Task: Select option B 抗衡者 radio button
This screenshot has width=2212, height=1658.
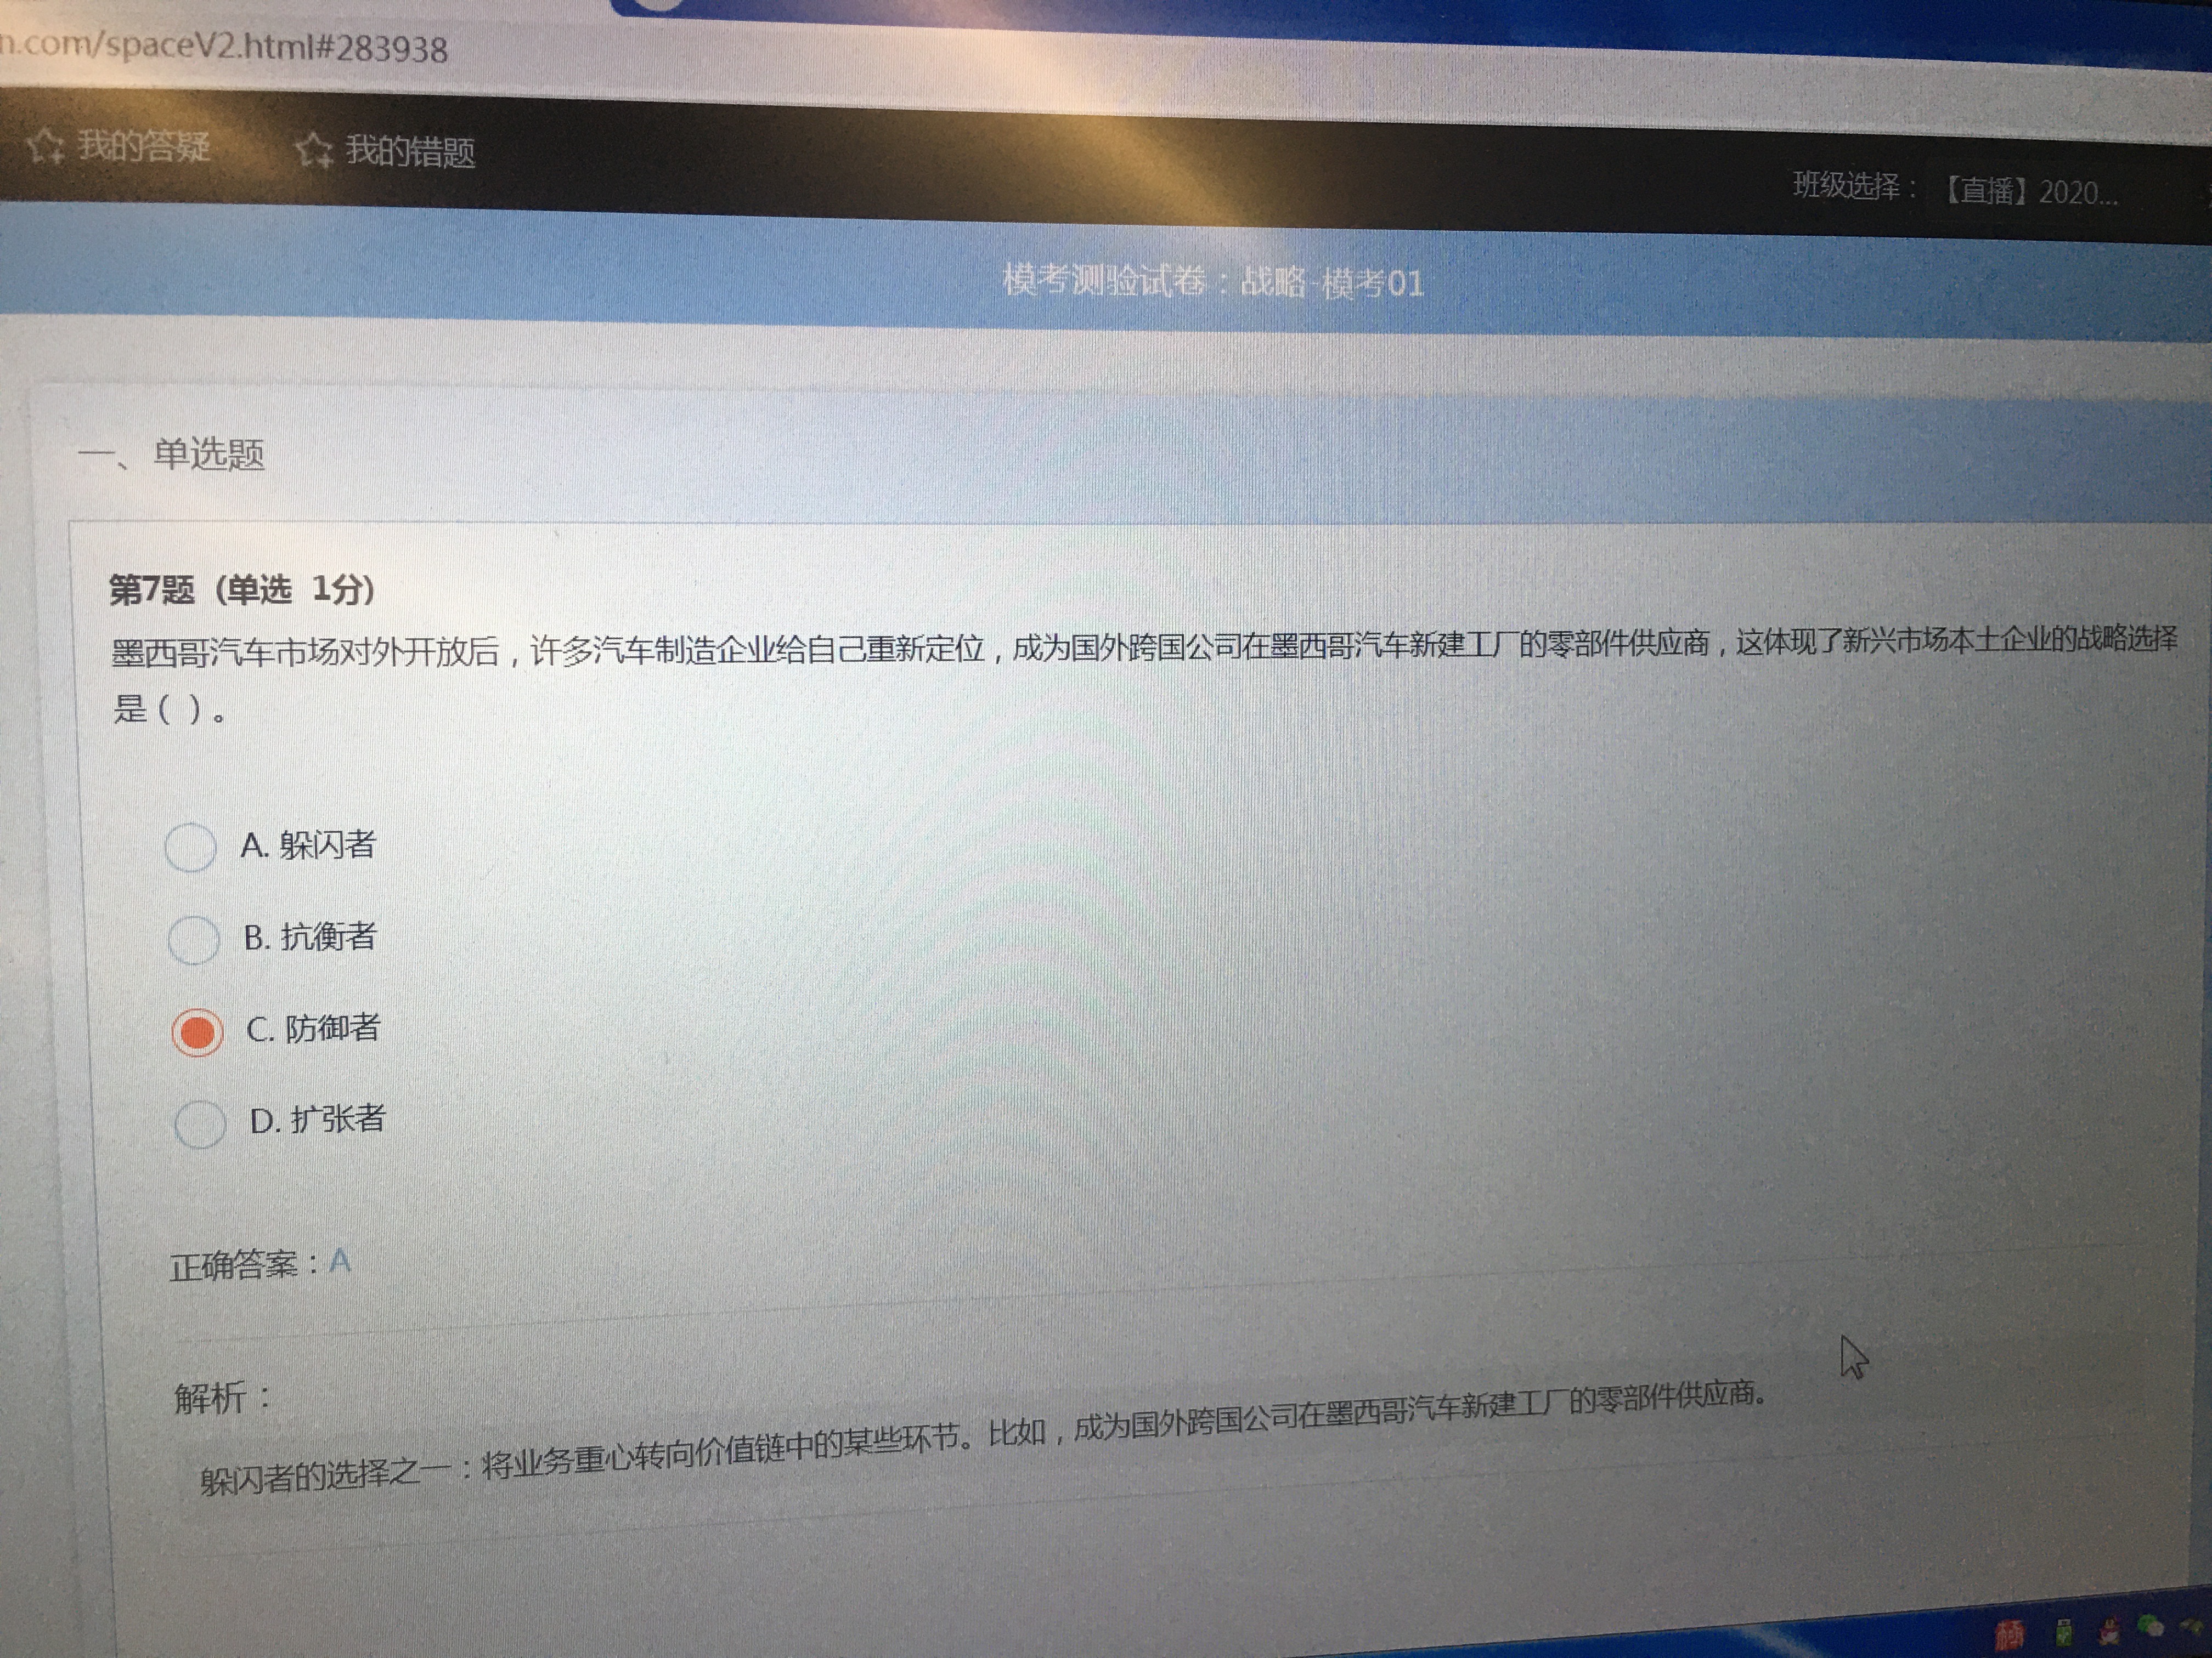Action: pyautogui.click(x=193, y=939)
